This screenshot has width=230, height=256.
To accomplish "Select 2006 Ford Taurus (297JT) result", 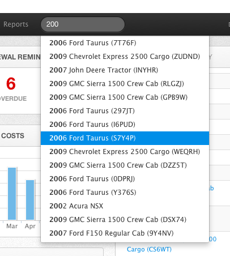I will (125, 111).
